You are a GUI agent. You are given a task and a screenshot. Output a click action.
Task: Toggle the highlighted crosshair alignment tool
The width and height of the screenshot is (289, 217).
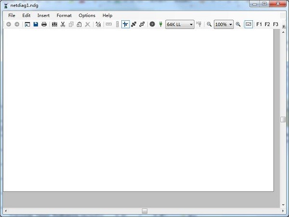125,24
